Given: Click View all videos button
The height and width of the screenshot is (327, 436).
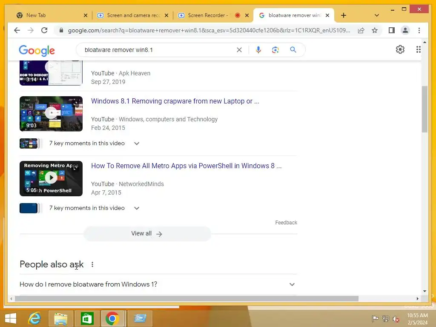Looking at the screenshot, I should [147, 234].
